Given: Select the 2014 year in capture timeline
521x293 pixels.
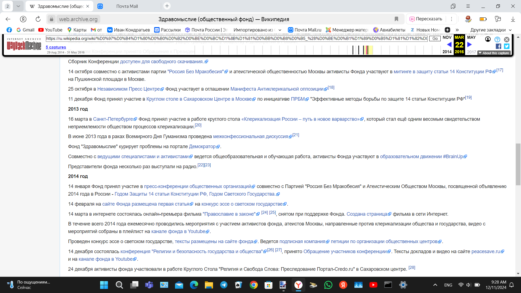Looking at the screenshot, I should 447,52.
